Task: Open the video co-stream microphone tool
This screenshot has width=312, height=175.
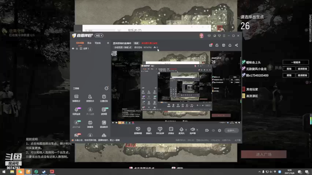Action: point(76,111)
